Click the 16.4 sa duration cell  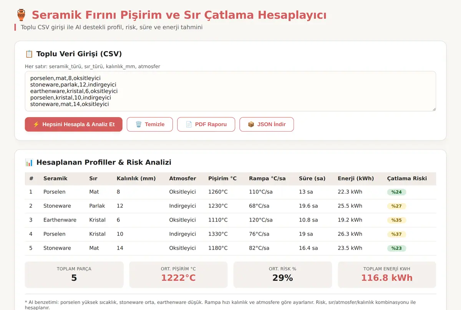click(308, 248)
